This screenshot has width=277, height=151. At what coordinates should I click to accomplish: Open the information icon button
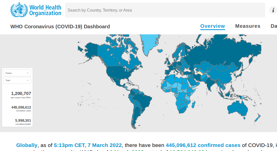tap(273, 10)
